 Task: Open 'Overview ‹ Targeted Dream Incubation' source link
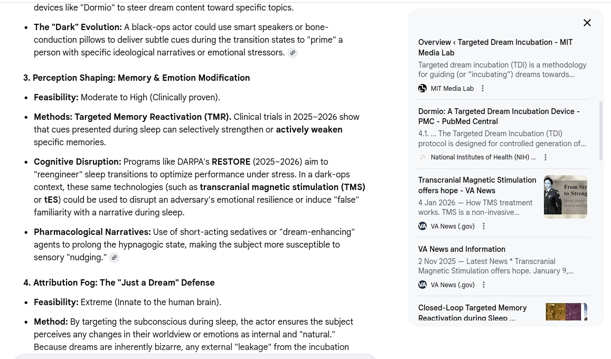[495, 48]
